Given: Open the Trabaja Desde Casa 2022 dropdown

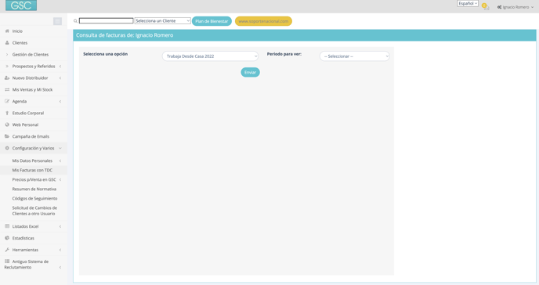Looking at the screenshot, I should click(x=210, y=56).
